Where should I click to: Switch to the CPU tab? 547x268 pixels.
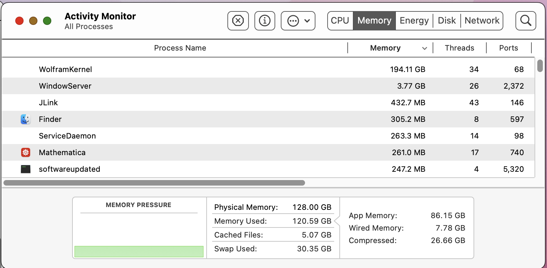pos(340,21)
